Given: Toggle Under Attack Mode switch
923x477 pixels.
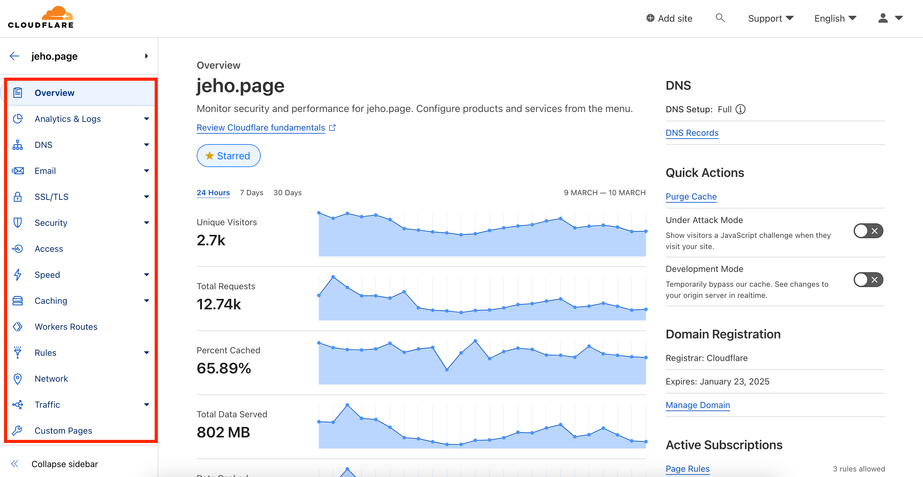Looking at the screenshot, I should click(x=868, y=231).
